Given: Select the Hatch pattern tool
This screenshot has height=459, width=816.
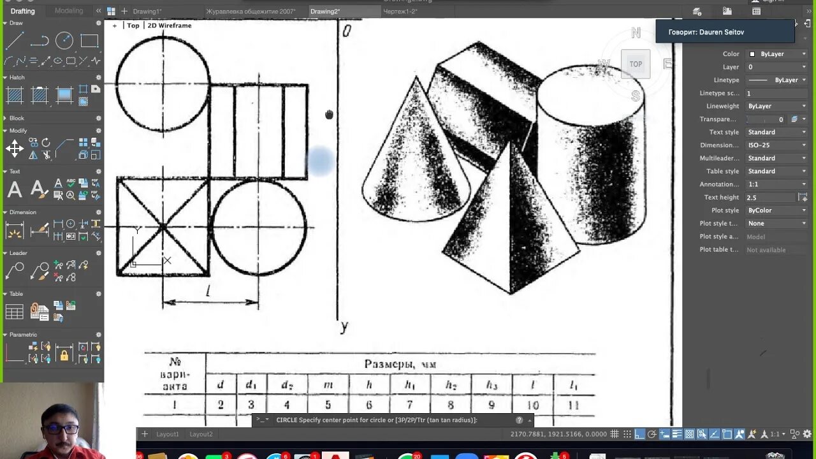Looking at the screenshot, I should [x=14, y=96].
